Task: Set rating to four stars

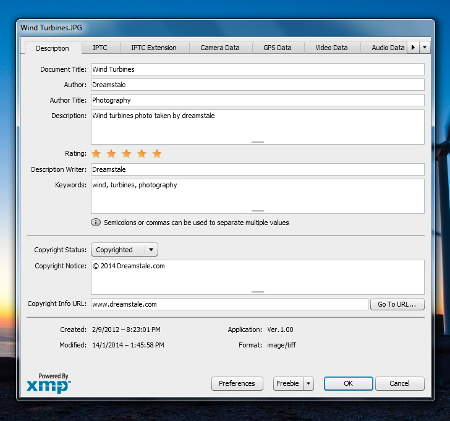Action: [142, 153]
